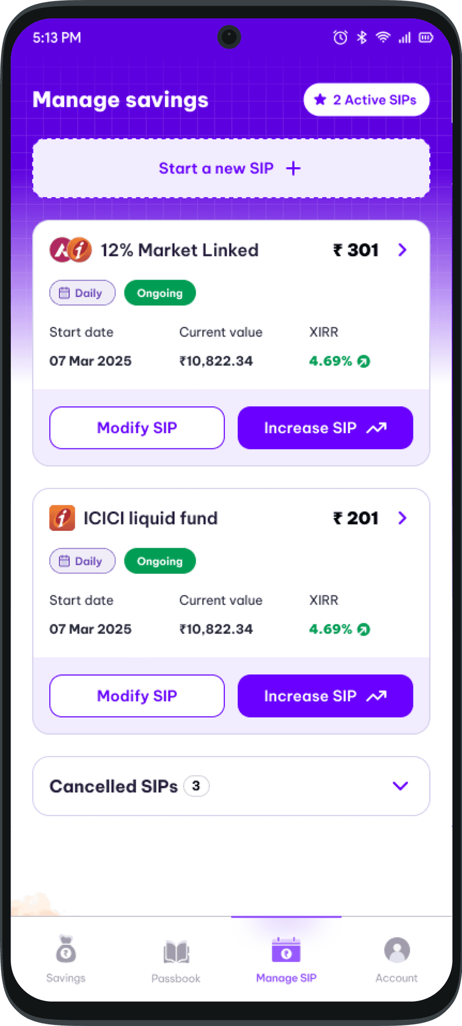The width and height of the screenshot is (462, 1026).
Task: Switch to the Manage SIP tab
Action: coord(286,959)
